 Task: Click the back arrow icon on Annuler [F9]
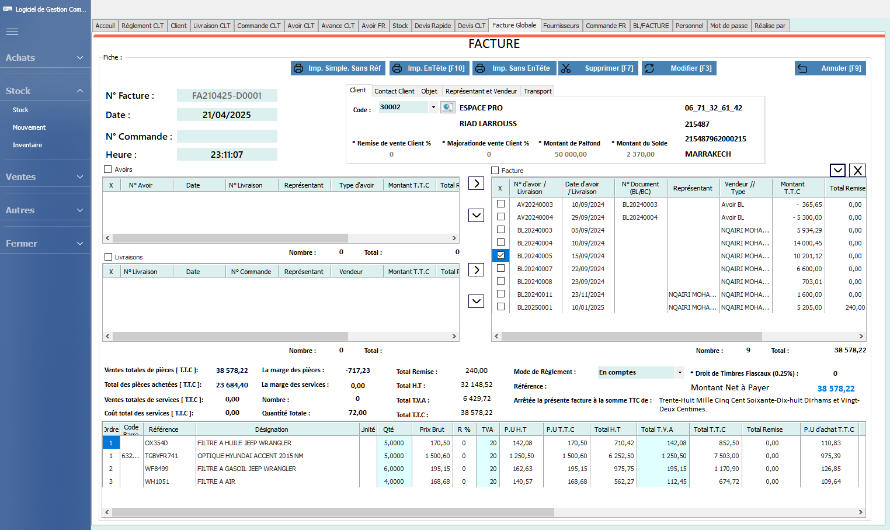click(802, 68)
